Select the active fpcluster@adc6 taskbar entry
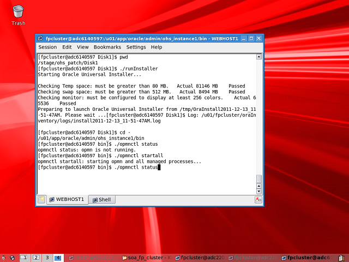The width and height of the screenshot is (349, 262). point(306,258)
